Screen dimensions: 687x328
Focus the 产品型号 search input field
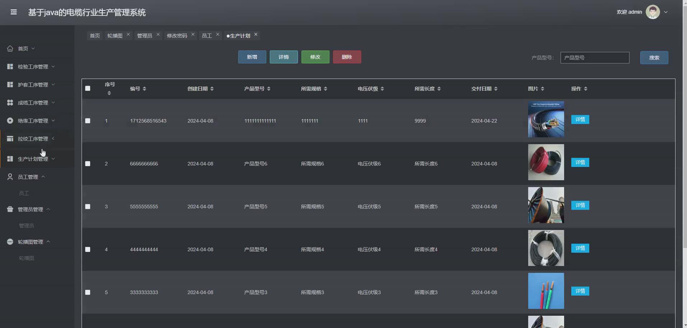[x=595, y=58]
